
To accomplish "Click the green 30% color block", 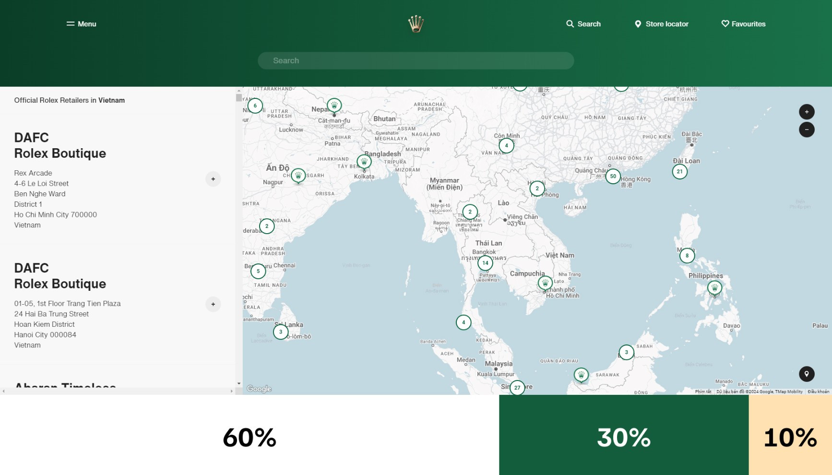I will (x=624, y=435).
